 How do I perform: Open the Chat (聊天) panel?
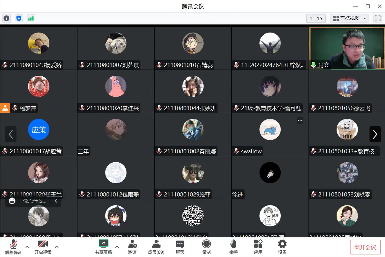click(180, 247)
